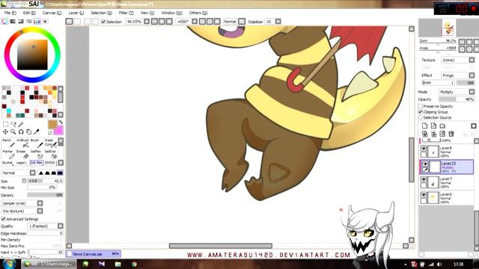Select the Magic Wand tool

click(x=21, y=125)
